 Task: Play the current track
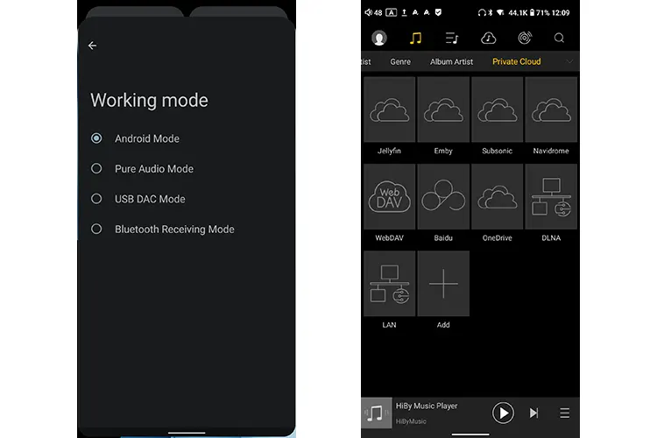point(503,413)
